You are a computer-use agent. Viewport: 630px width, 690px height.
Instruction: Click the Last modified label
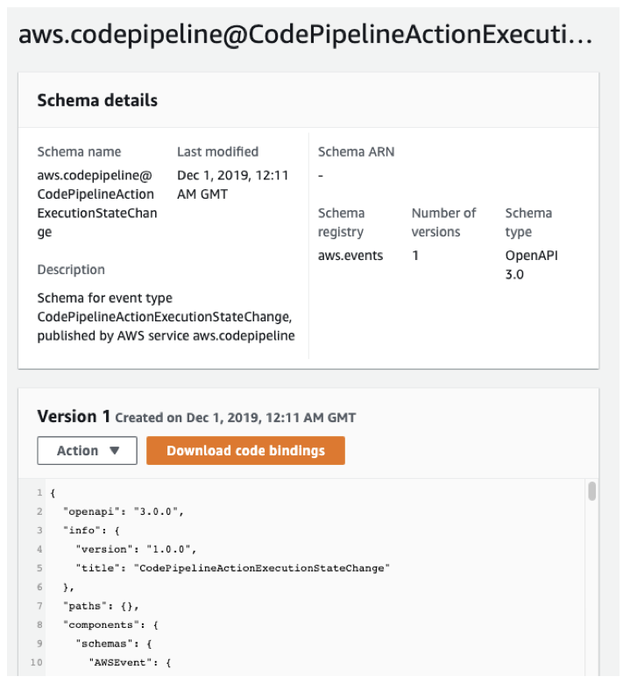218,151
